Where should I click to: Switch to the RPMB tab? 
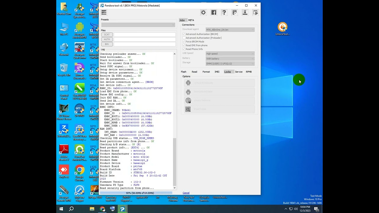(x=249, y=72)
